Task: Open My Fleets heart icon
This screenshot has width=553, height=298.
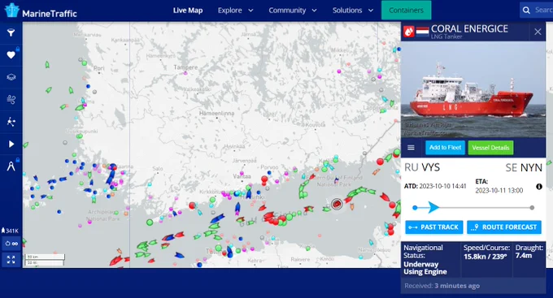Action: pos(11,55)
